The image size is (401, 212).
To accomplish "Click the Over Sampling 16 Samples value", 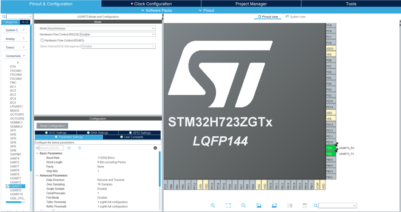I will [x=105, y=184].
